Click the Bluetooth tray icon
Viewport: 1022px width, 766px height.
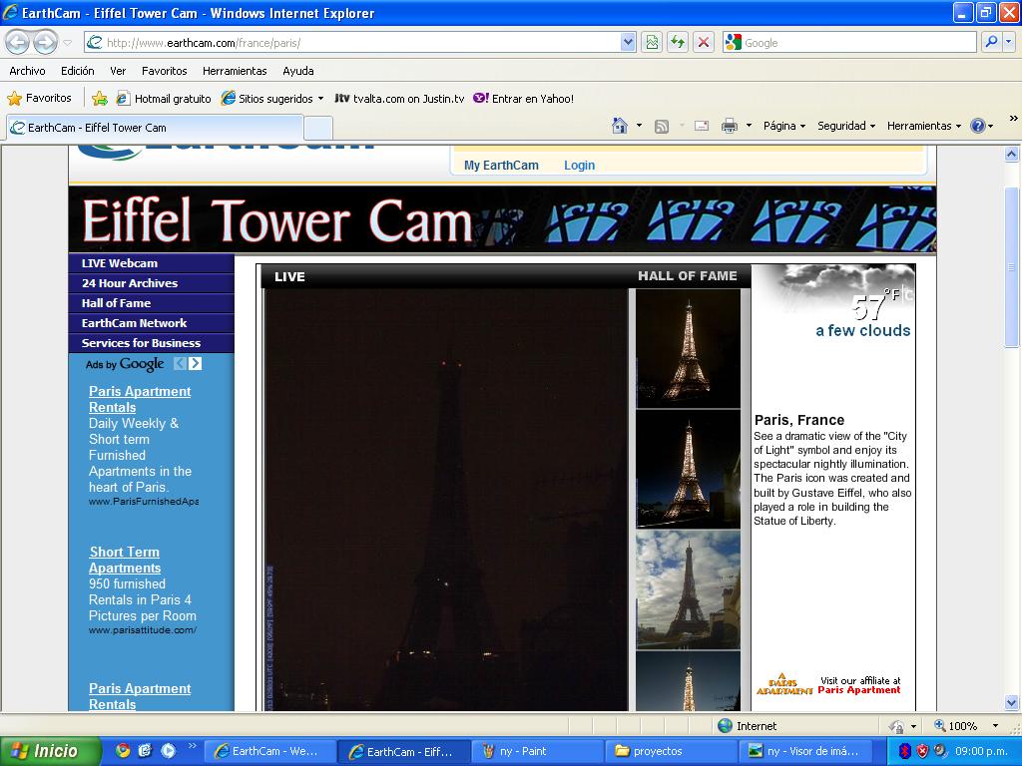(904, 751)
